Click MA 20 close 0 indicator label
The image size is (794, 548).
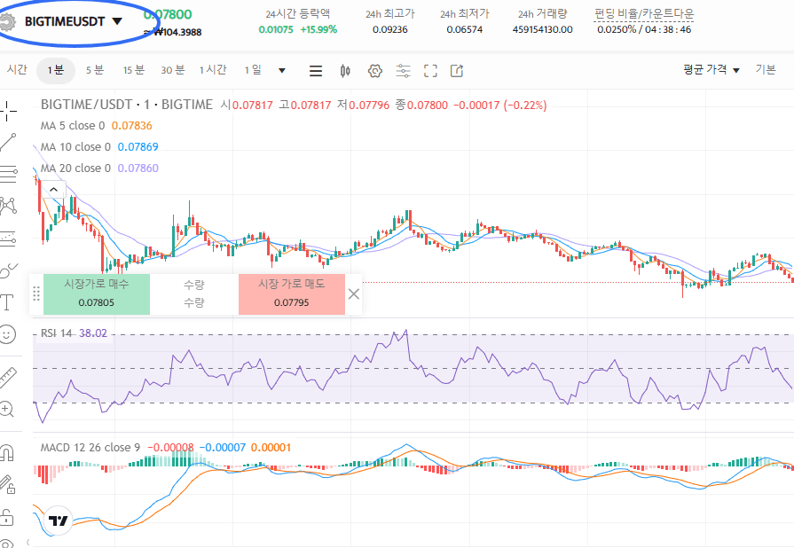pos(76,168)
